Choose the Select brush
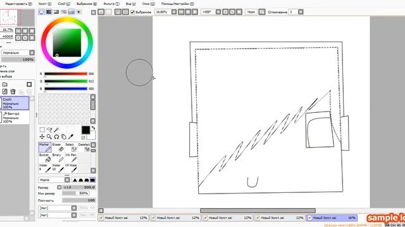Viewport: 405px width, 227px height. pyautogui.click(x=71, y=147)
